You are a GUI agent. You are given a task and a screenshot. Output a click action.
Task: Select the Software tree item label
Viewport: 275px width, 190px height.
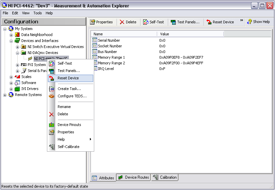click(29, 83)
